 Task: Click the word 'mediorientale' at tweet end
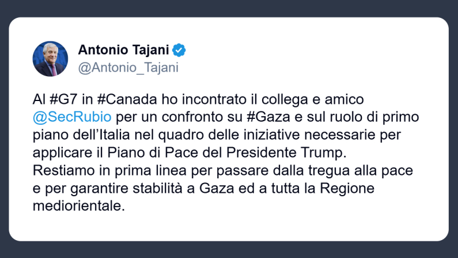click(x=78, y=205)
